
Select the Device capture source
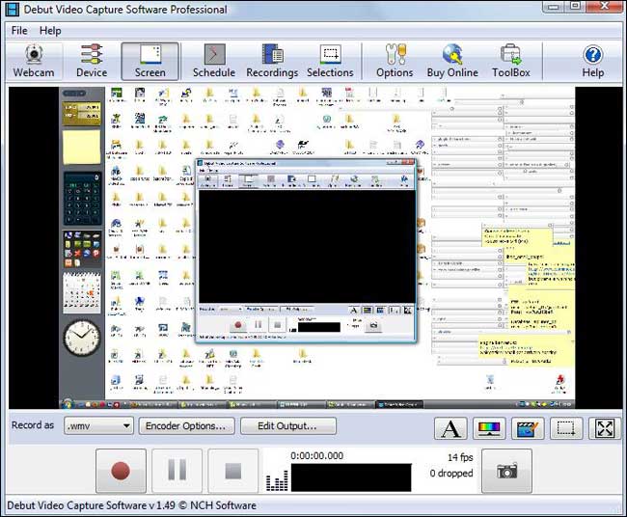[92, 61]
